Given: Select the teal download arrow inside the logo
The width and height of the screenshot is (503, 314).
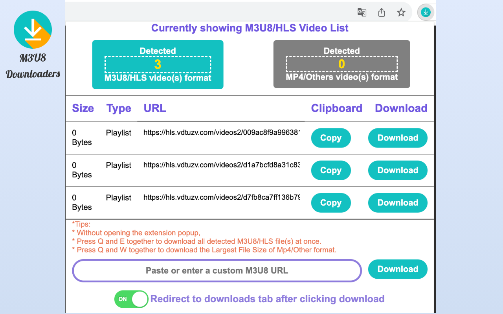Looking at the screenshot, I should 33,29.
